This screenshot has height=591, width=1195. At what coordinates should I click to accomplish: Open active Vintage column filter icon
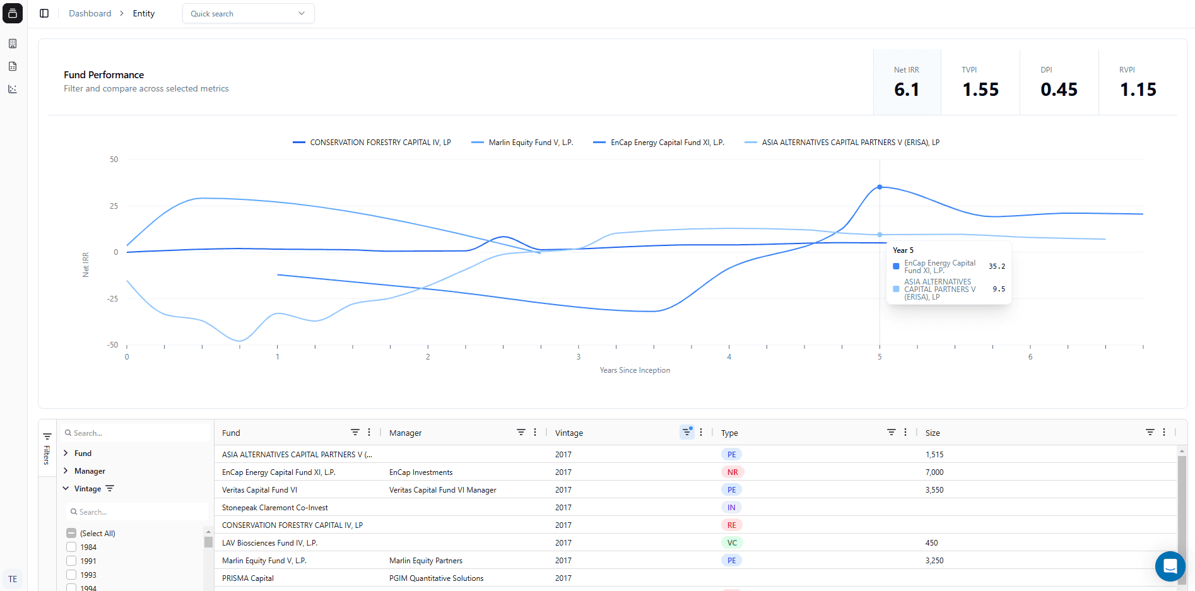tap(686, 432)
